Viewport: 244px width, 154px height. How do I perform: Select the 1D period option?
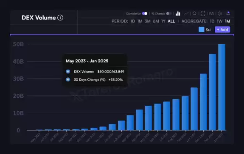coord(133,21)
